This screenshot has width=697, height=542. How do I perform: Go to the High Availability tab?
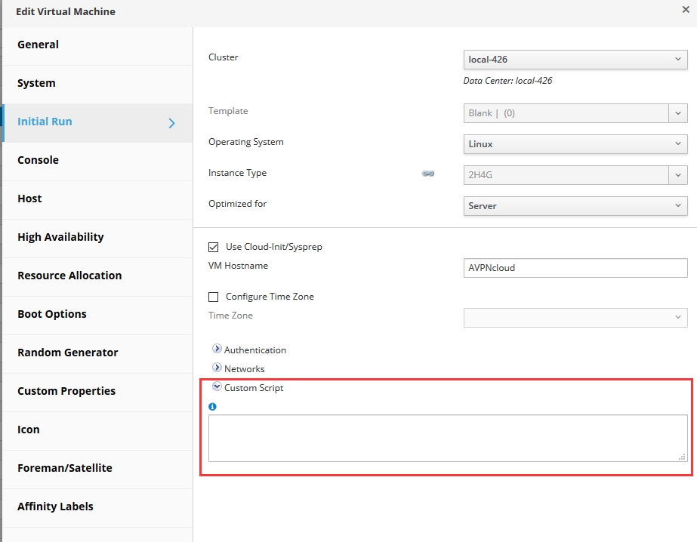click(60, 237)
